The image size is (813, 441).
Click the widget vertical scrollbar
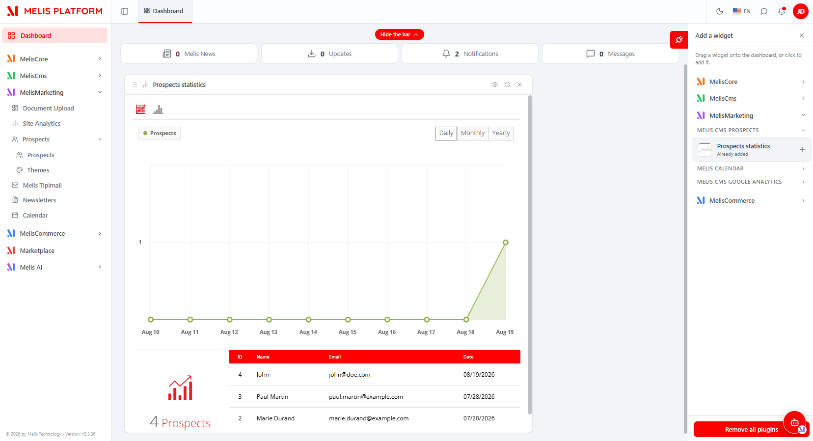point(530,255)
